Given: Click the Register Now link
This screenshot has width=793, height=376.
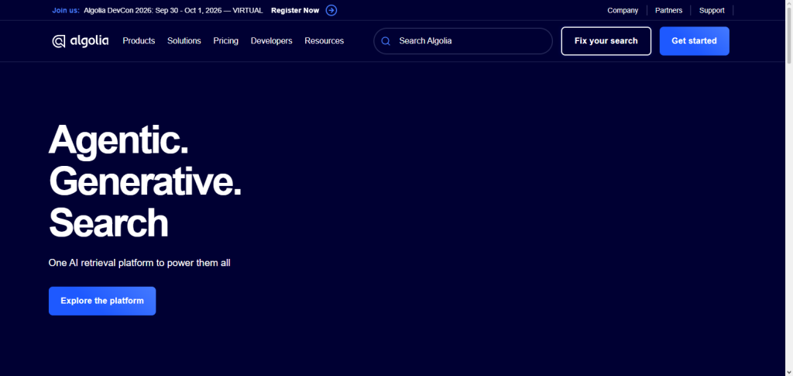Looking at the screenshot, I should coord(295,10).
